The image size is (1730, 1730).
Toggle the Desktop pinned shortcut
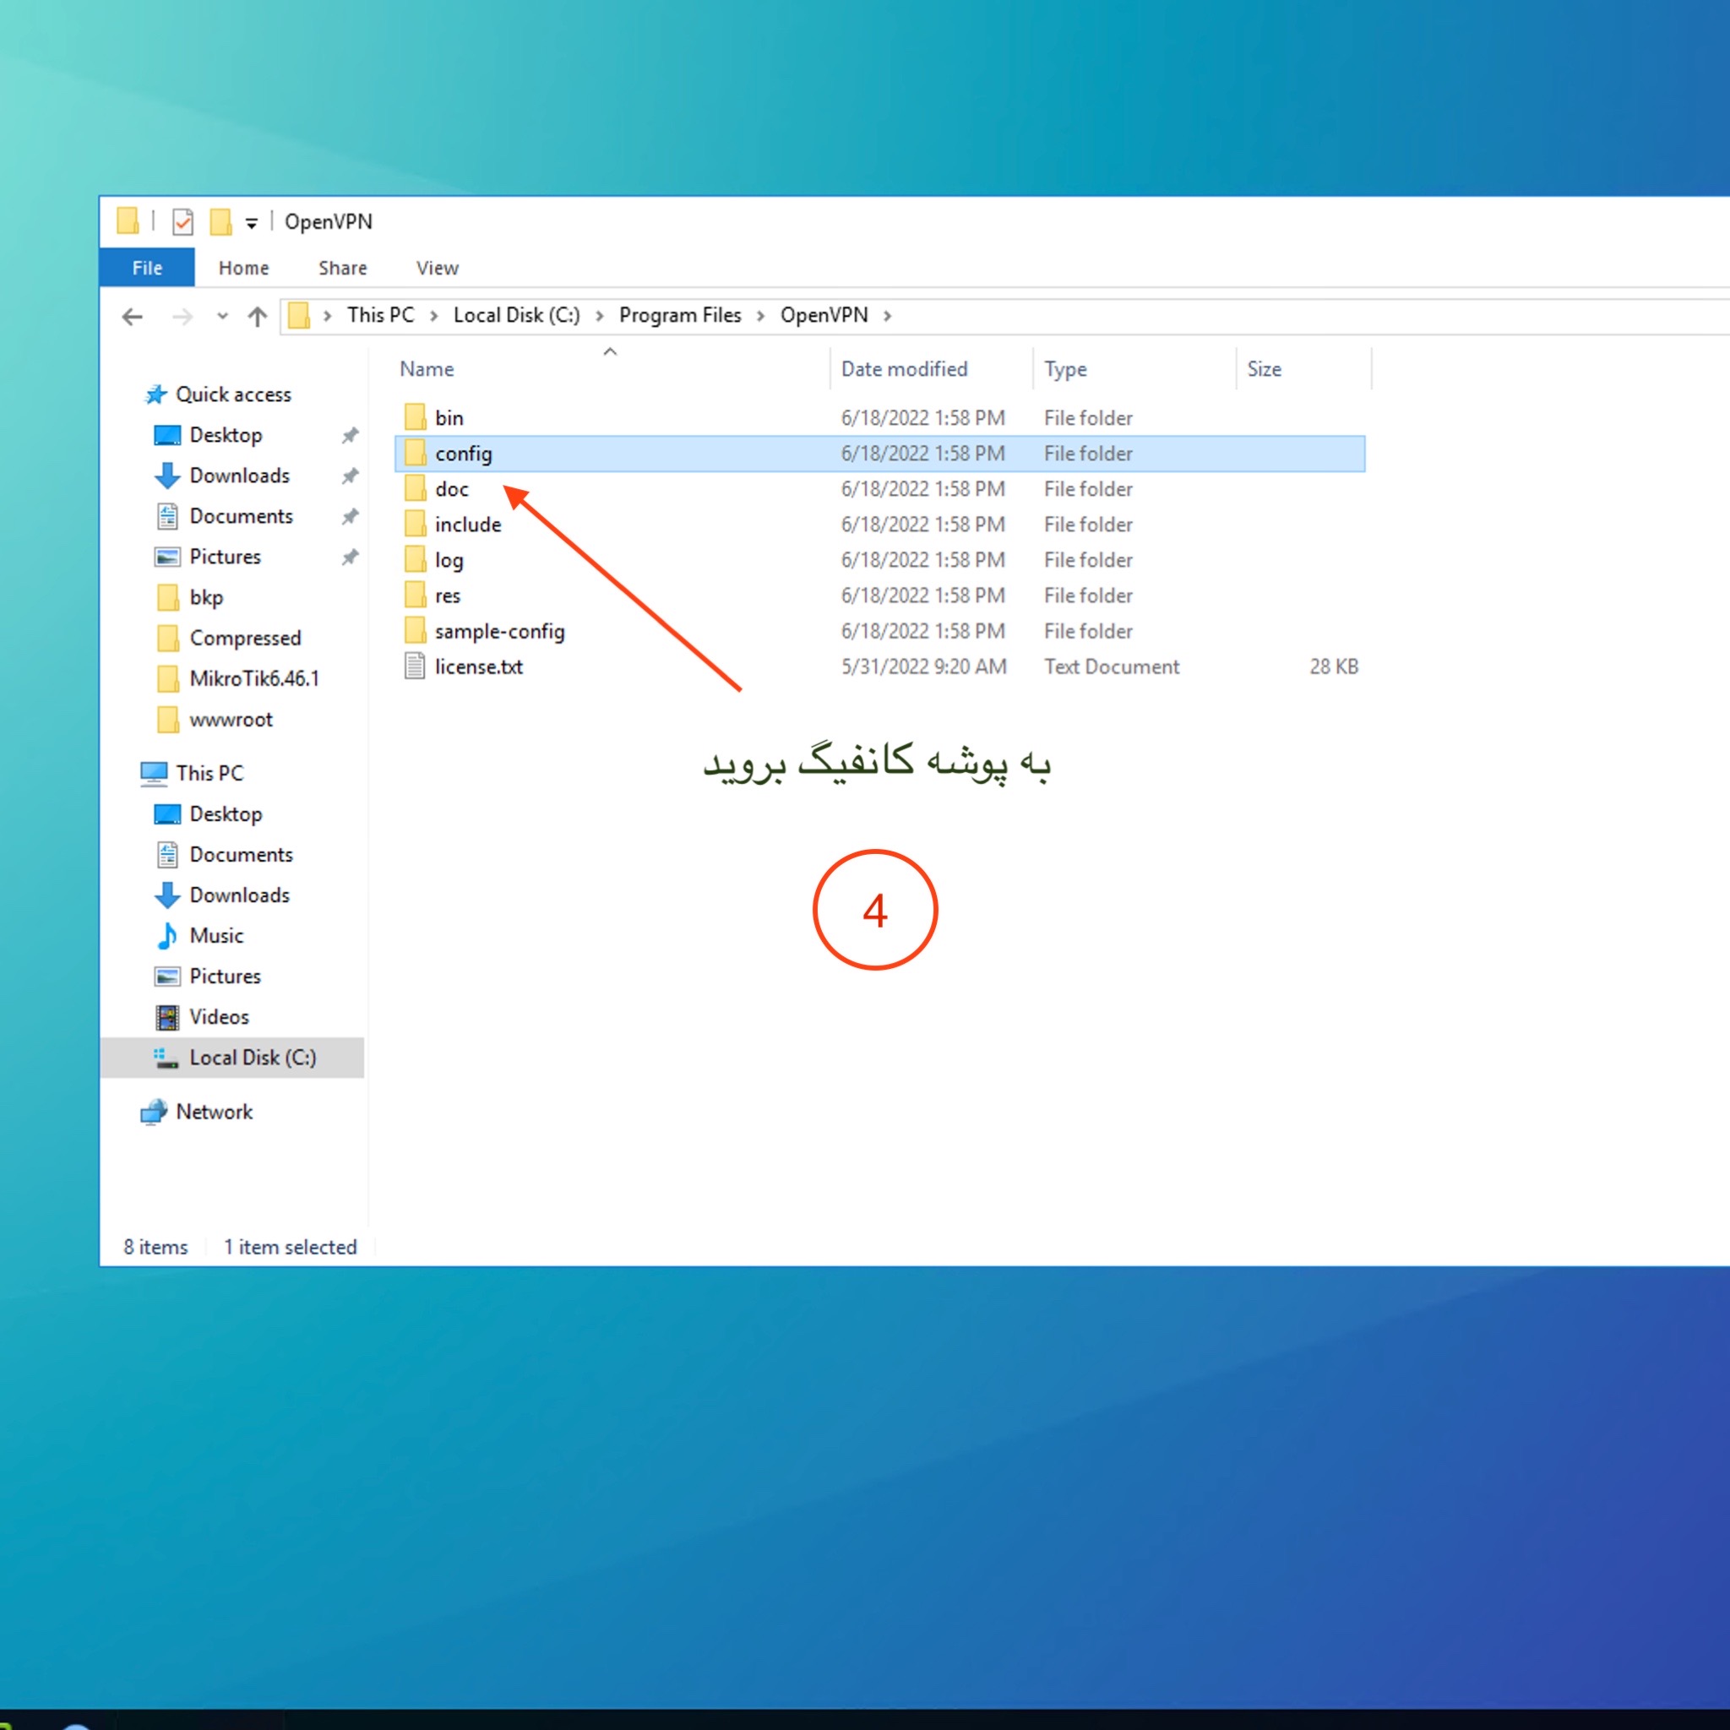click(x=350, y=432)
